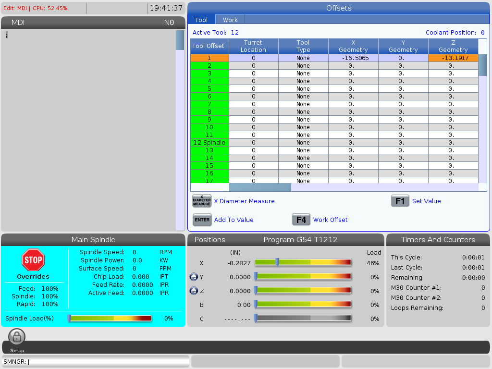Click the red STOP sign icon
This screenshot has height=369, width=492.
[x=33, y=260]
